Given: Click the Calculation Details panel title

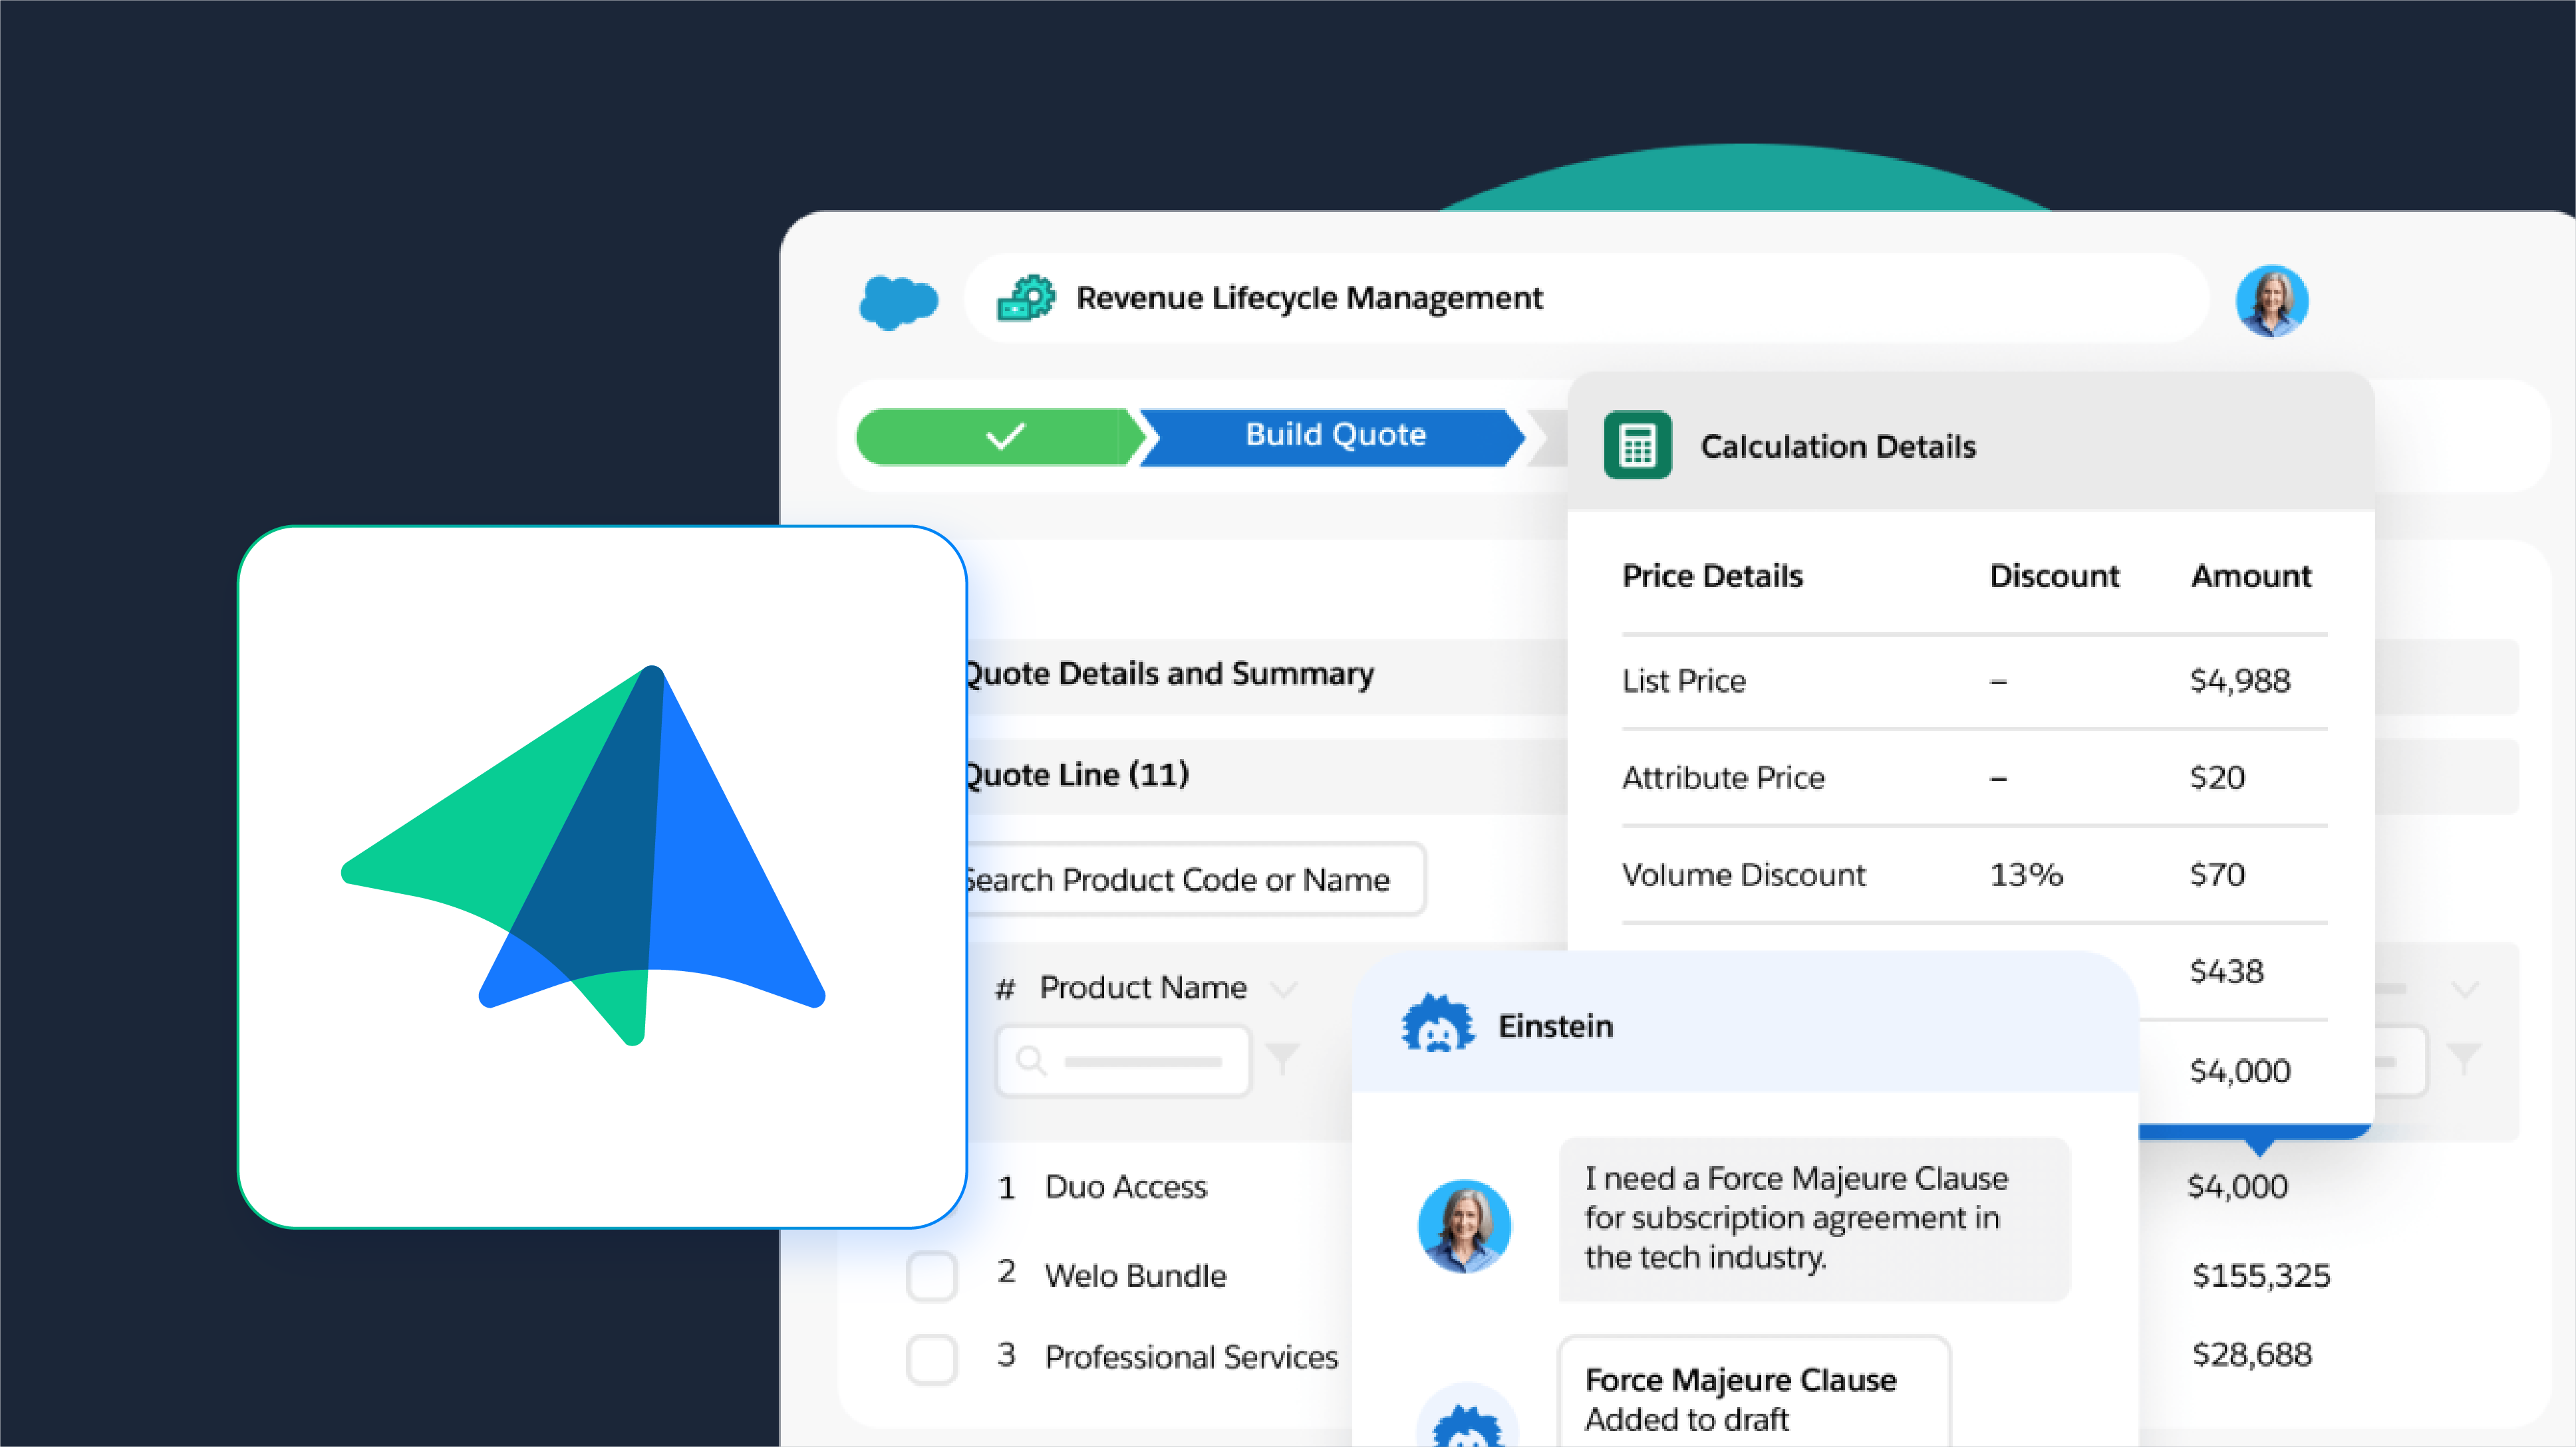Looking at the screenshot, I should coord(1838,446).
